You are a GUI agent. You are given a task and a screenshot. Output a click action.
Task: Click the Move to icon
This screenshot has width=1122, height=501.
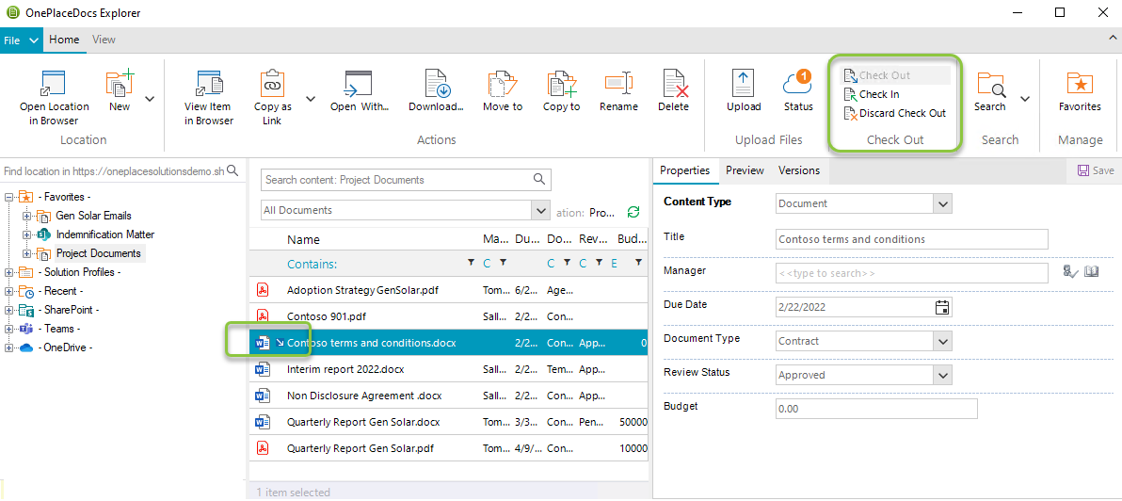[503, 83]
